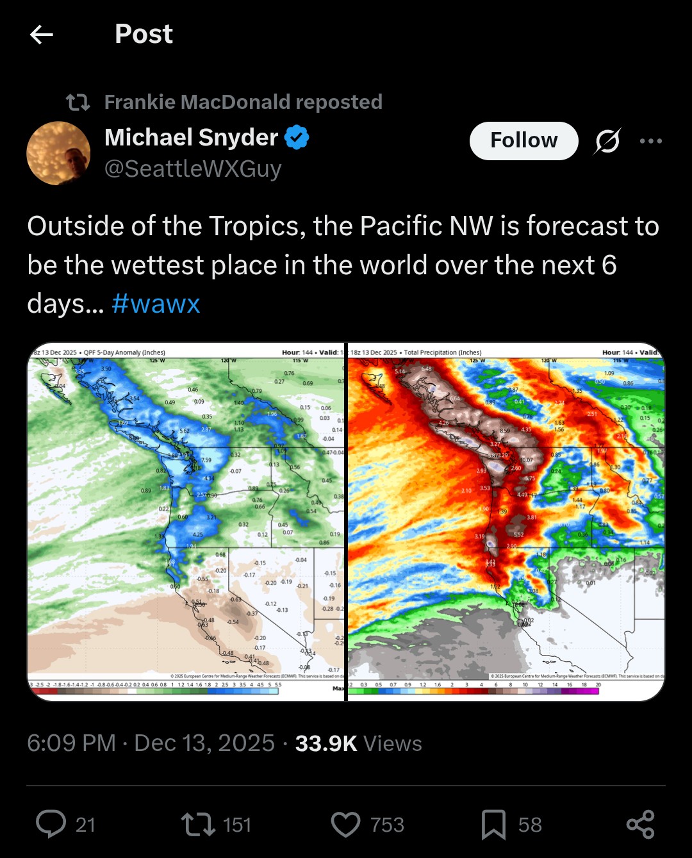692x858 pixels.
Task: Tap the share icon
Action: tap(640, 824)
